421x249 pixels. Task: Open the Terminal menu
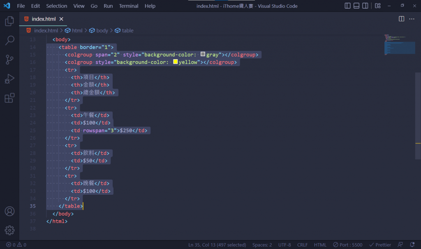click(129, 6)
